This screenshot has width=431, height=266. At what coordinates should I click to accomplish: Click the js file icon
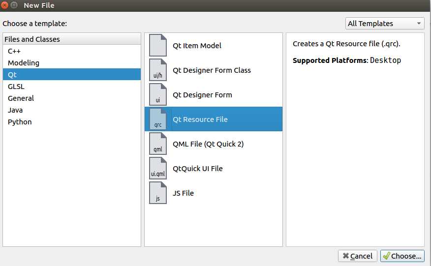click(158, 193)
